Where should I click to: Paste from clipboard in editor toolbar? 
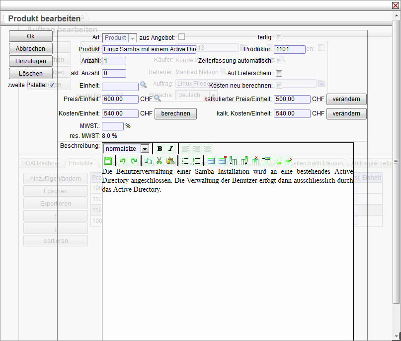(x=170, y=161)
